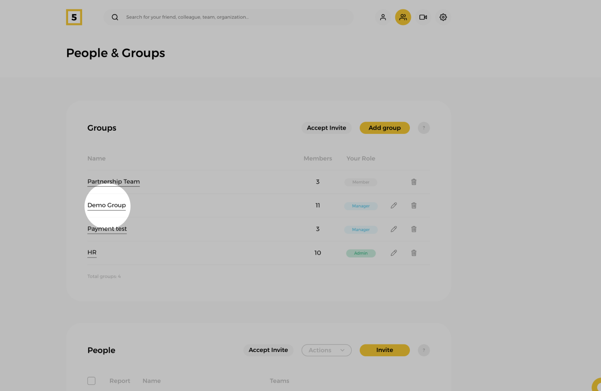Screen dimensions: 601x391
Task: Click trash icon in HR row
Action: [x=414, y=253]
